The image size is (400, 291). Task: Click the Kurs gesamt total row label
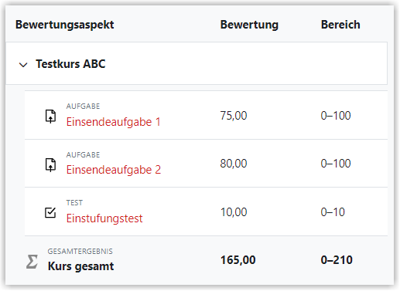(80, 266)
